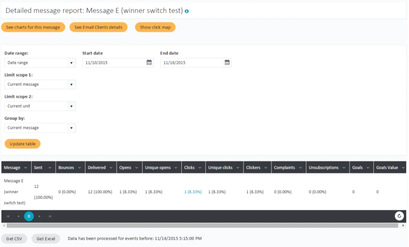Go to the next results page

[39, 217]
